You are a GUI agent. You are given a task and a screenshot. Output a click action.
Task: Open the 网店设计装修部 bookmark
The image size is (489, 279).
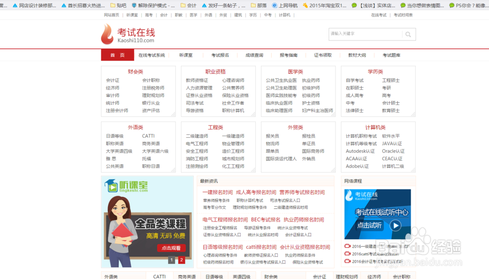click(x=34, y=5)
